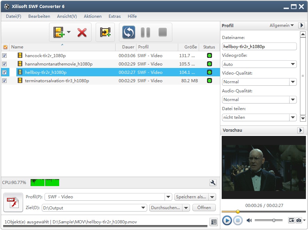Open the Aktionen menu

(x=93, y=16)
